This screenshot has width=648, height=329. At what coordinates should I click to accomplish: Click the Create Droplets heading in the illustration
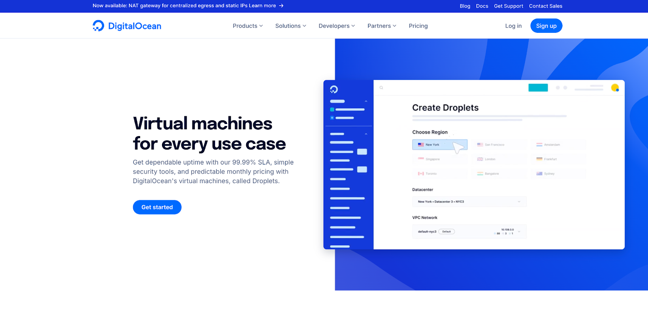[x=446, y=108]
